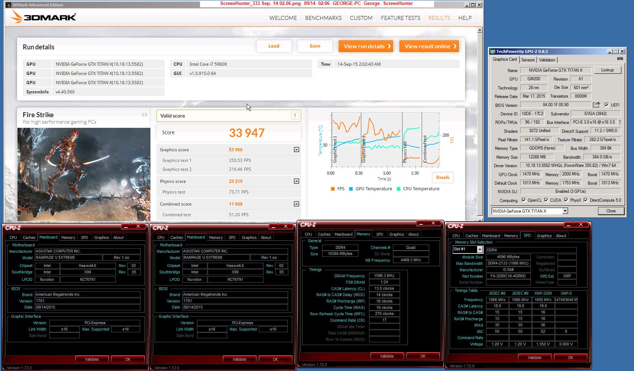Click the 3DMark logo in the header
The width and height of the screenshot is (634, 371).
[43, 17]
